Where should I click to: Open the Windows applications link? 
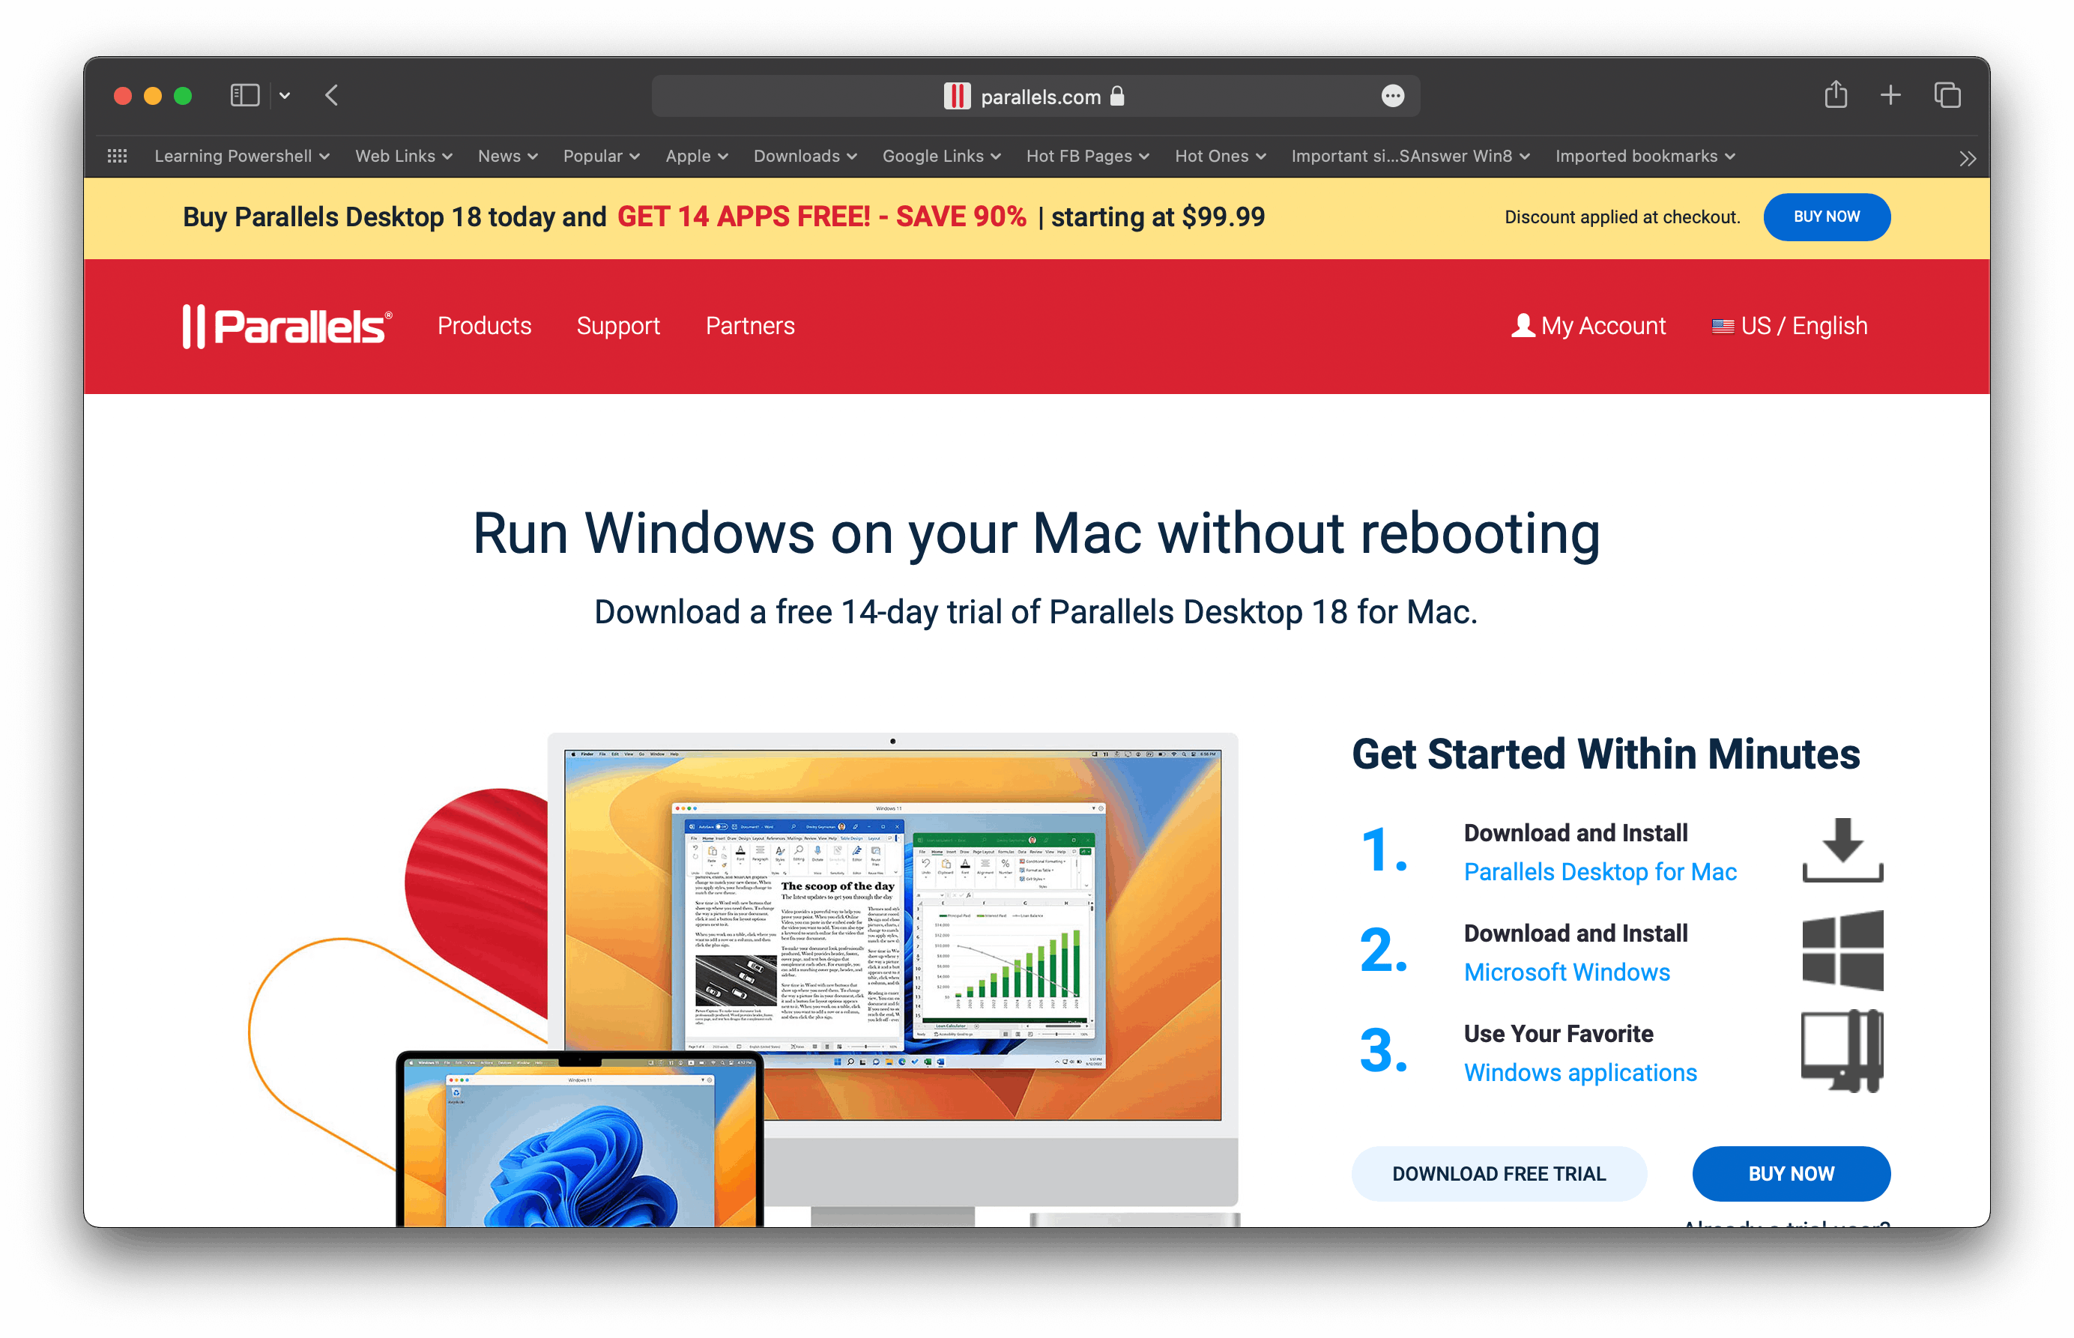click(x=1579, y=1073)
